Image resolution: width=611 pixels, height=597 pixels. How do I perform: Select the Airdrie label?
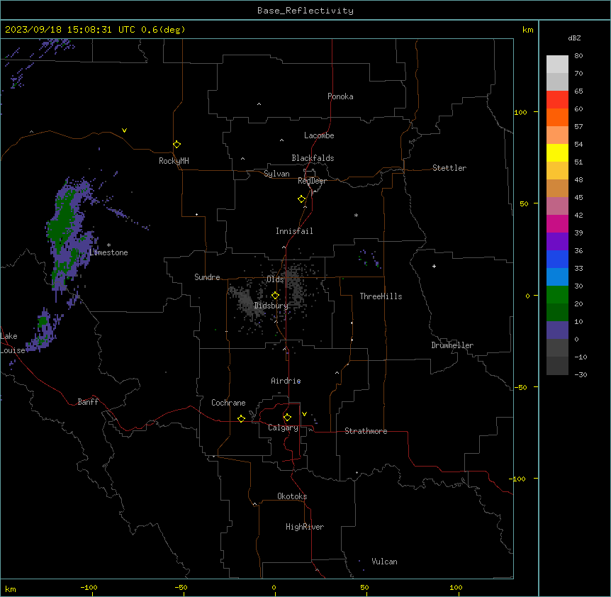(x=286, y=381)
